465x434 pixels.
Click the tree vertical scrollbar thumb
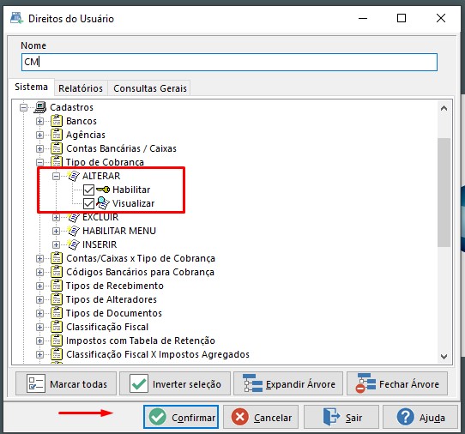pos(444,192)
